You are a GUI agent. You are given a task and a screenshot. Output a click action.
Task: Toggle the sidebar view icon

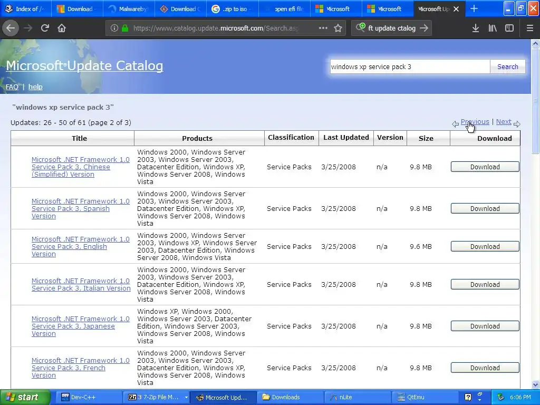(509, 28)
